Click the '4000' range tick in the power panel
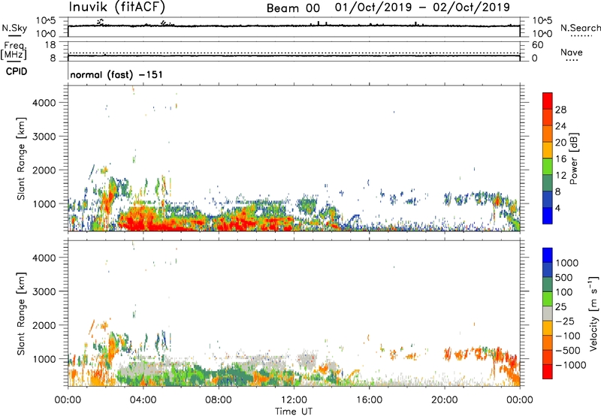The image size is (601, 416). 44,103
